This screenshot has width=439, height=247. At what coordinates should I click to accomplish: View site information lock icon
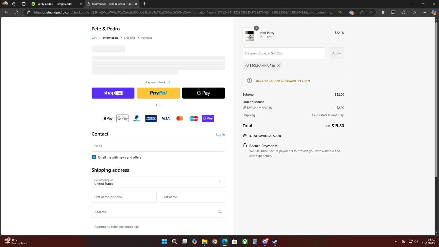(x=29, y=12)
